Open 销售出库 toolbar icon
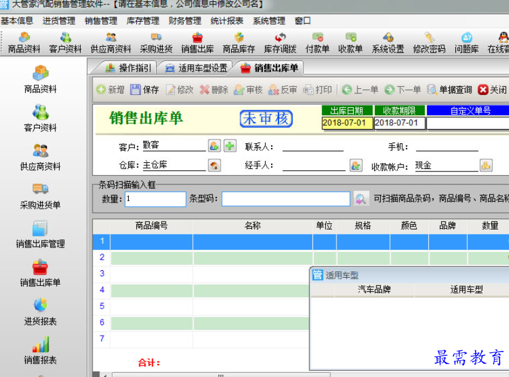509x377 pixels. click(x=197, y=43)
